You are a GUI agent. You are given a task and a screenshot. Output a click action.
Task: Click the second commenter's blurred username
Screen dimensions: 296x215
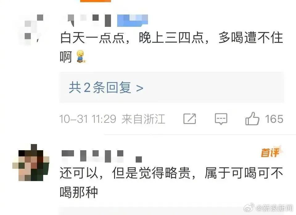[102, 156]
